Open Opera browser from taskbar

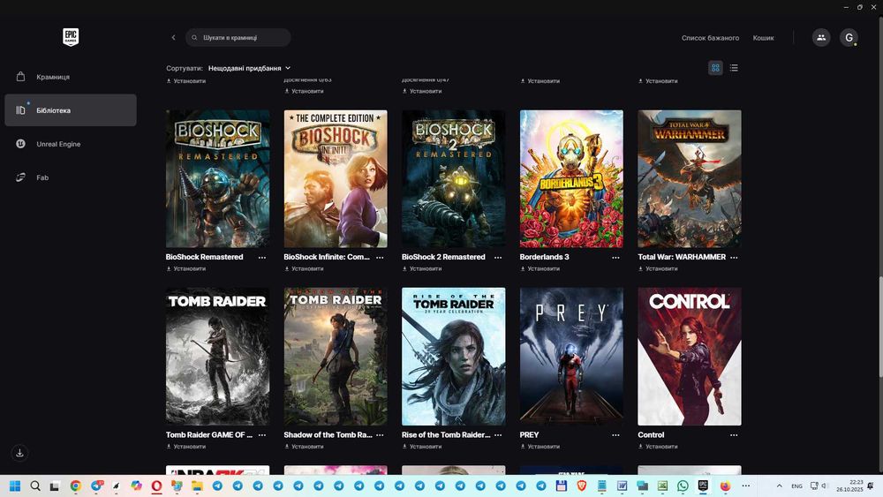(x=156, y=486)
